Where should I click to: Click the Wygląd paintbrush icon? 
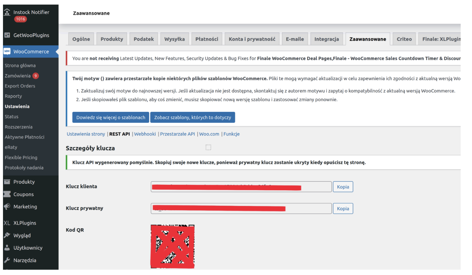point(7,235)
